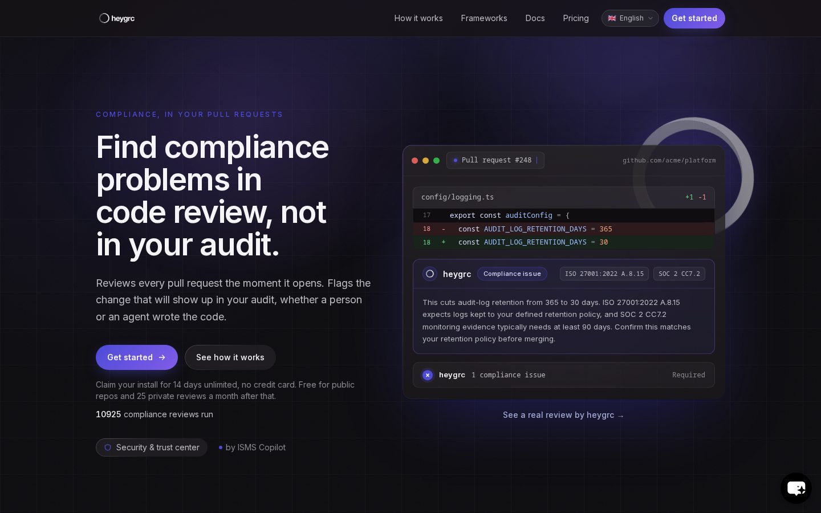Click the Compliance issue badge
This screenshot has width=821, height=513.
pos(512,274)
